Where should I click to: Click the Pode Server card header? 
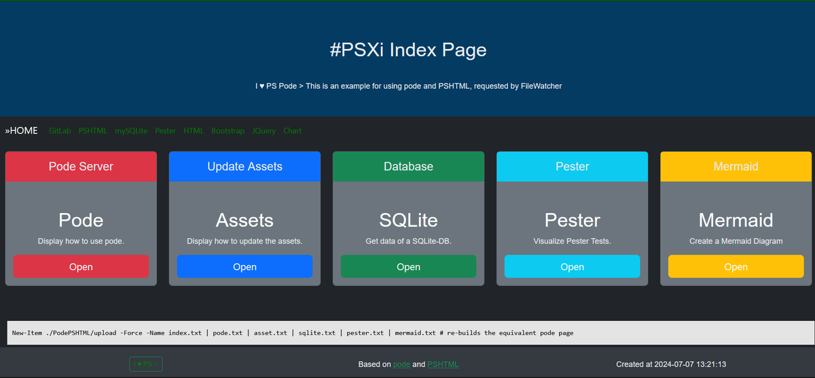81,166
